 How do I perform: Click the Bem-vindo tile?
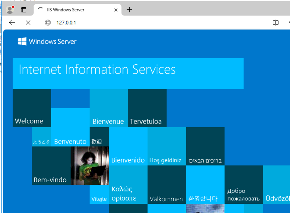[51, 166]
